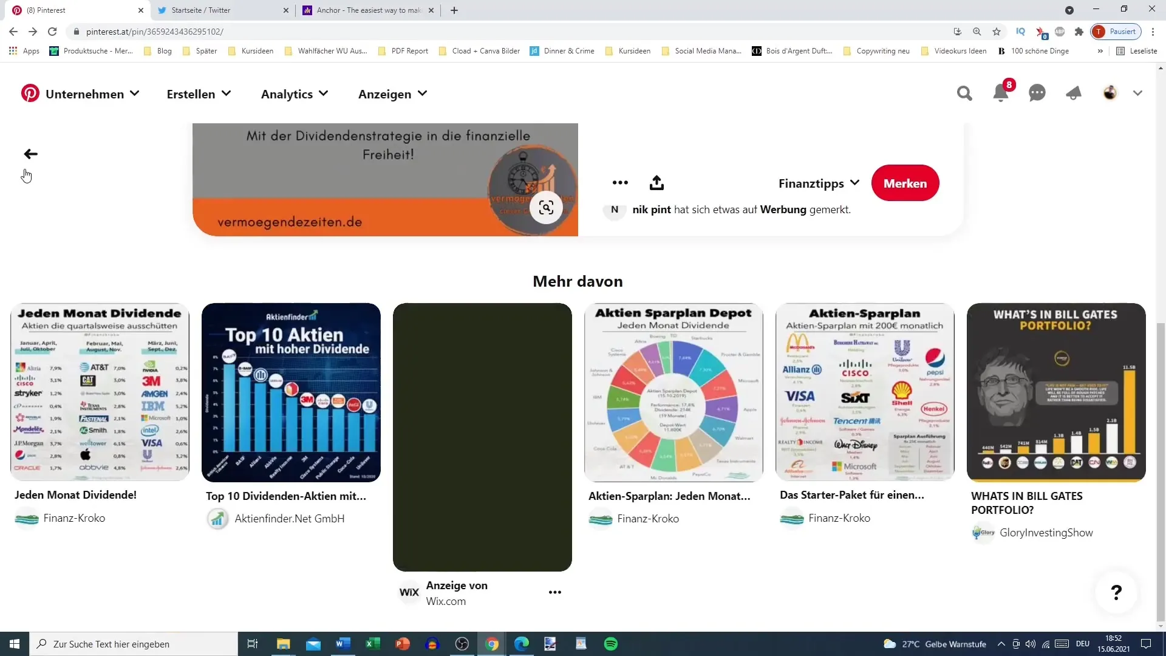Open Wix.com advertiser link
Screen dimensions: 1166x656
click(x=446, y=601)
